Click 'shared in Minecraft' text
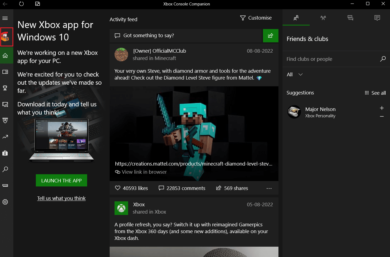 coord(154,58)
